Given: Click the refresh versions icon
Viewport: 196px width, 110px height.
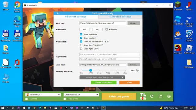Looking at the screenshot, I should (x=152, y=96).
